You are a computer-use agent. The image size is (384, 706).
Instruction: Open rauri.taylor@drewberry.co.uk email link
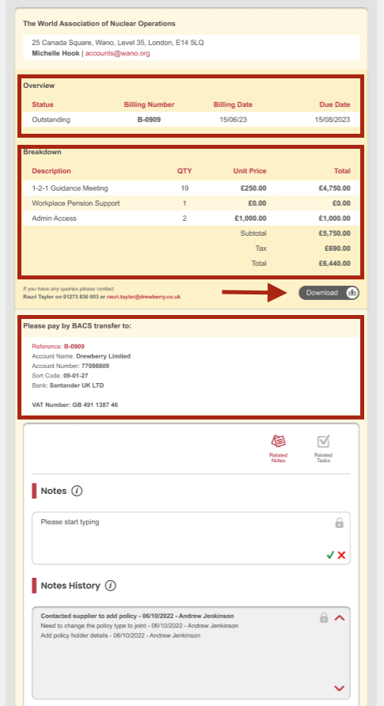point(143,297)
